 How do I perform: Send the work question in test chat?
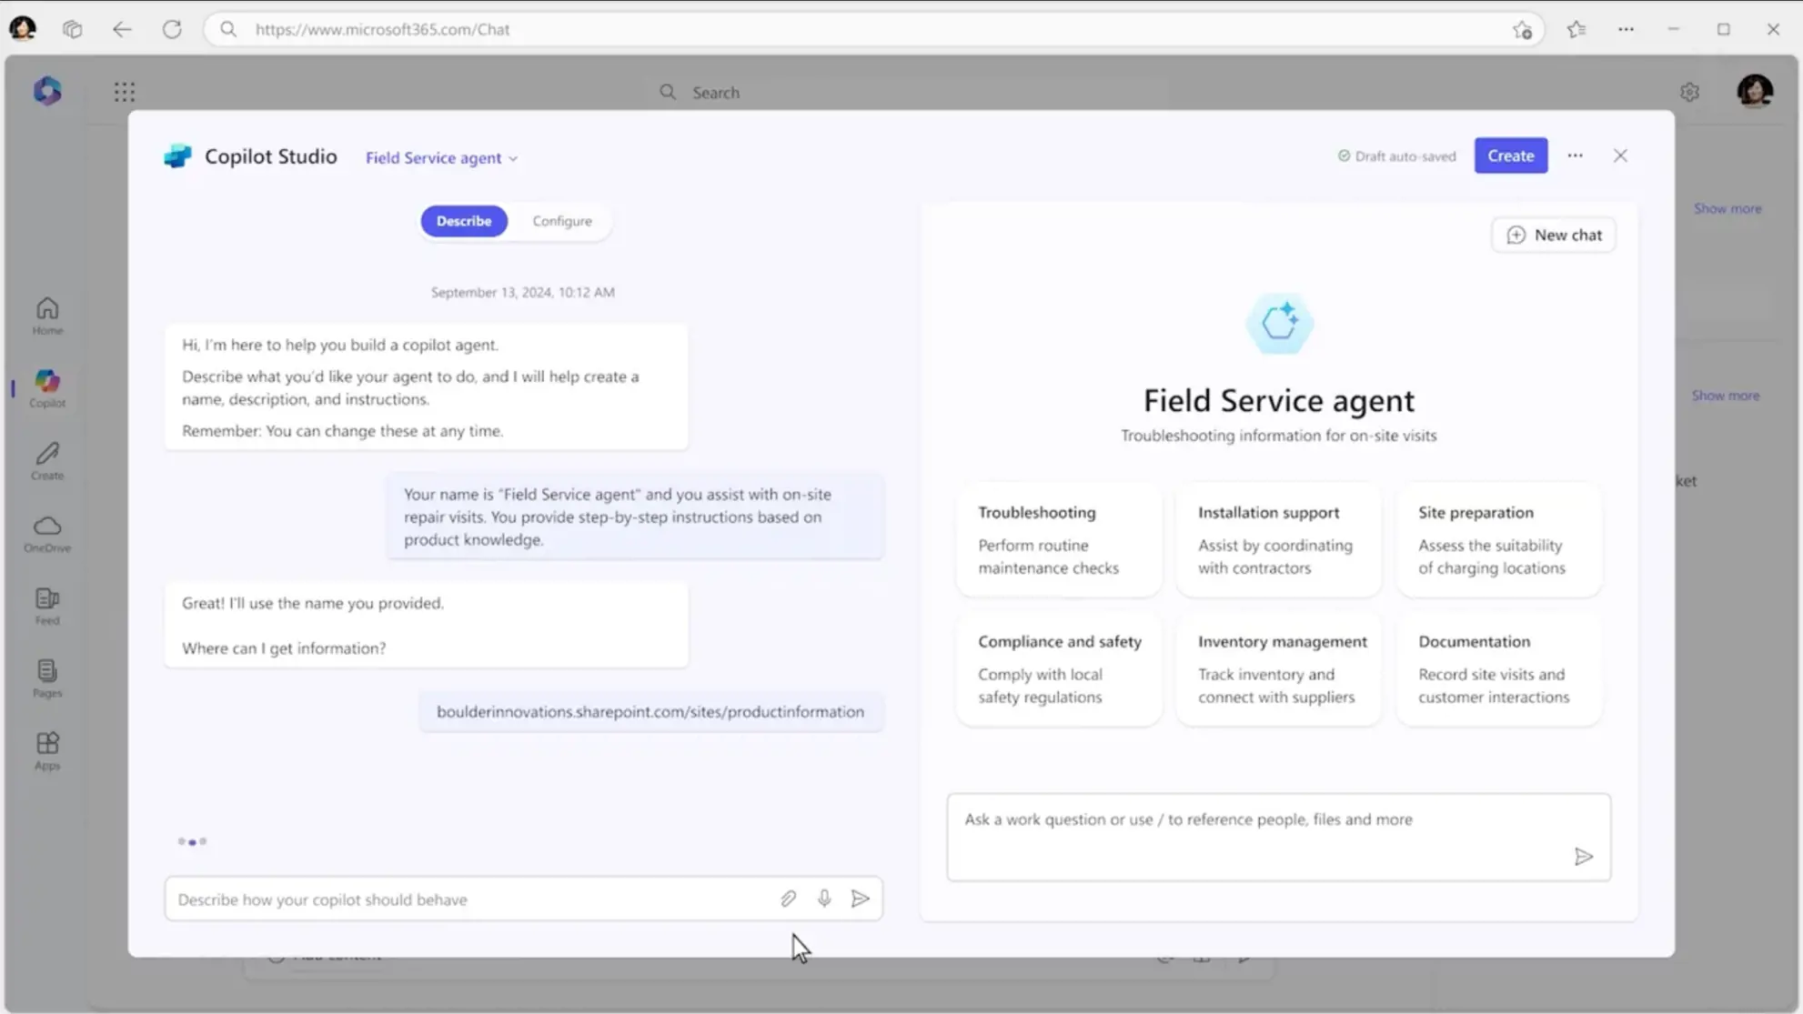(x=1583, y=857)
